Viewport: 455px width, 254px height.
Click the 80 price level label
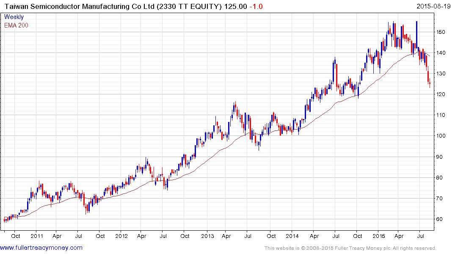441,178
